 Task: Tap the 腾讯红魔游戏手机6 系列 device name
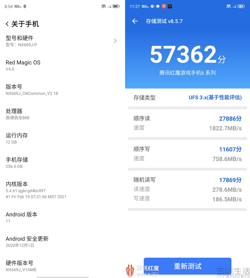click(x=187, y=73)
